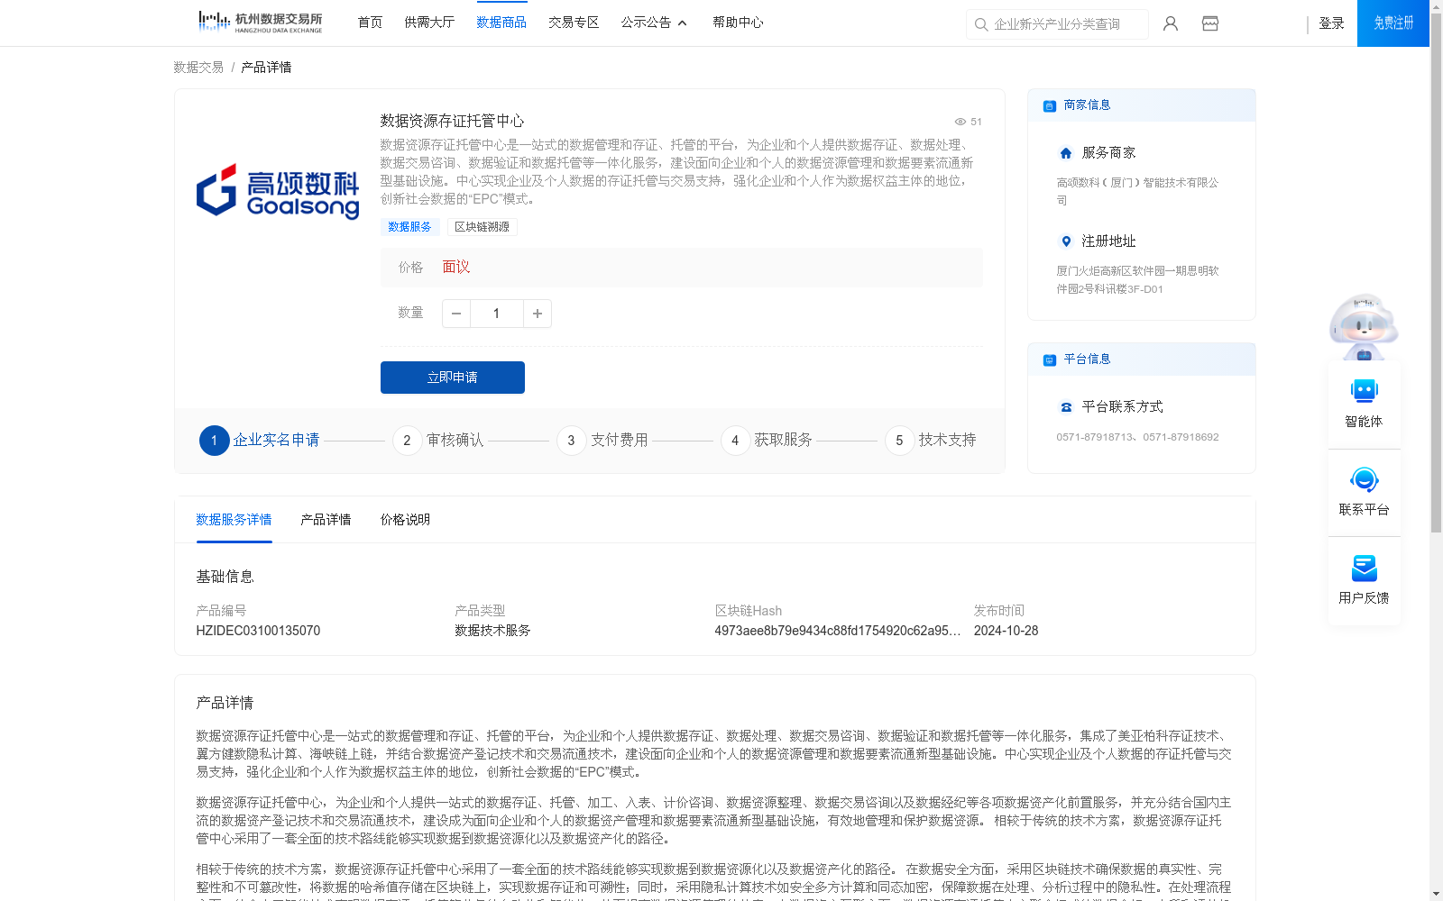The image size is (1443, 901).
Task: Click the search magnifier icon
Action: point(981,25)
